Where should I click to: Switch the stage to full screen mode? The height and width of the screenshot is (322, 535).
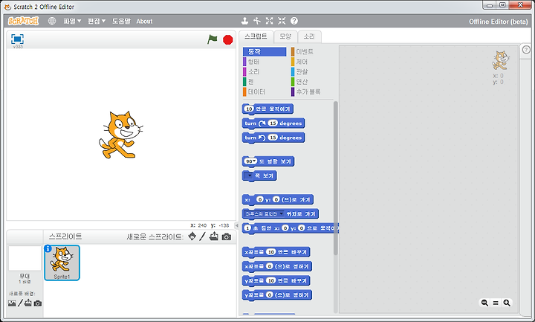[17, 39]
